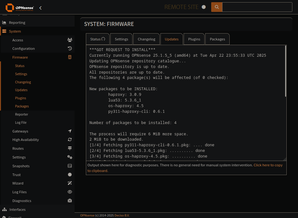Click the Routes signpost icon
This screenshot has height=218, width=298.
(70, 148)
